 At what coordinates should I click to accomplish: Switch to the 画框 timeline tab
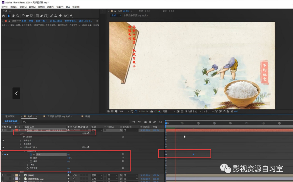(x=88, y=116)
